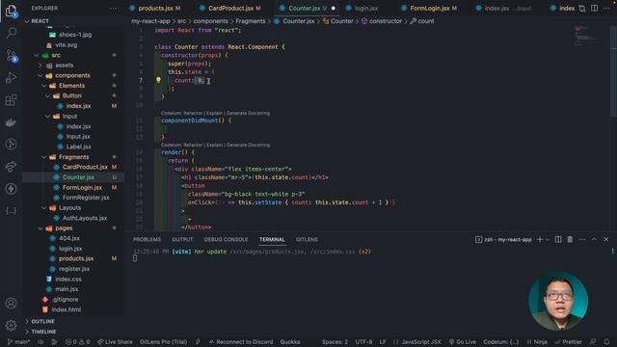Open the Thunder Client lightning icon

pos(11,189)
